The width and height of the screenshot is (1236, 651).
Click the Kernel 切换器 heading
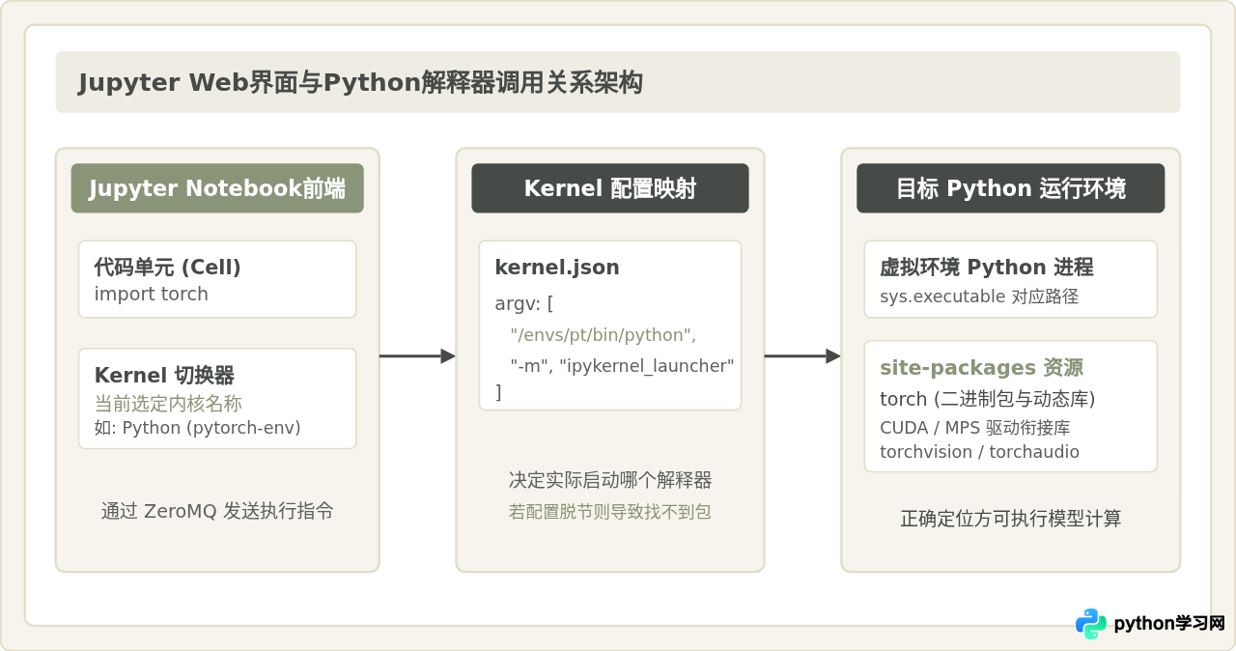click(164, 376)
